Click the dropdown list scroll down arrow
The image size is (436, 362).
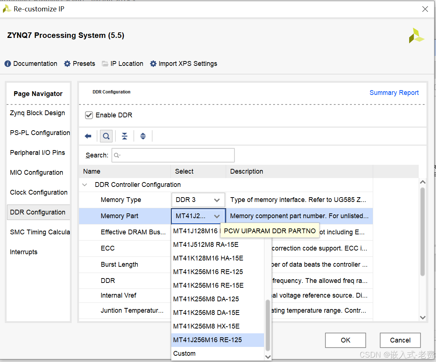[268, 357]
